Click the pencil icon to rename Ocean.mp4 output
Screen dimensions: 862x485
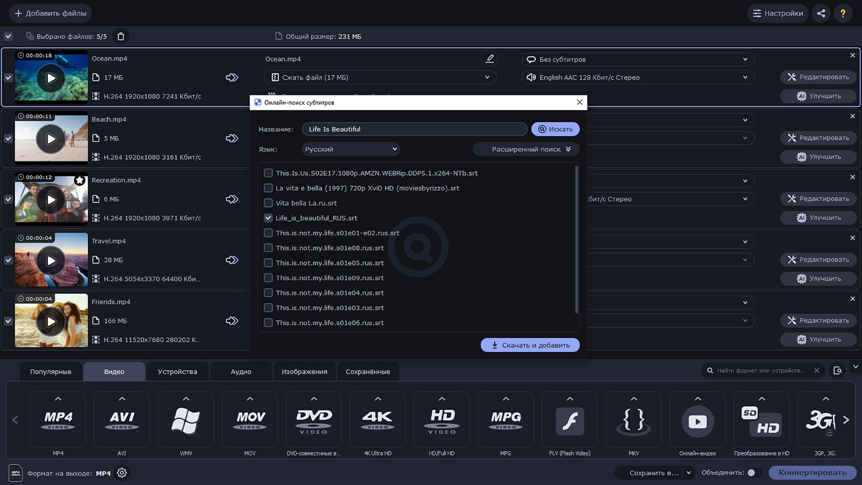click(490, 58)
